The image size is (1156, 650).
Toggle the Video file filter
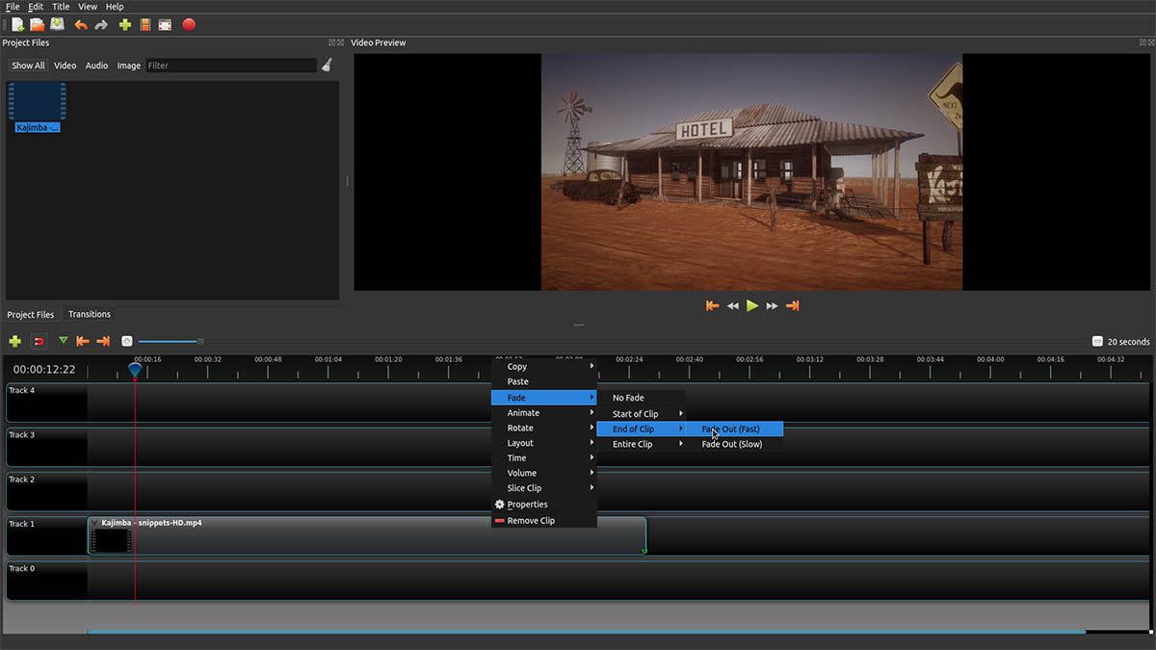pos(65,65)
